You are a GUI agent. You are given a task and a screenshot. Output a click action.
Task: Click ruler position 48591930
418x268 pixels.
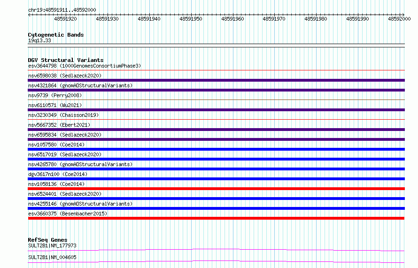pos(107,19)
